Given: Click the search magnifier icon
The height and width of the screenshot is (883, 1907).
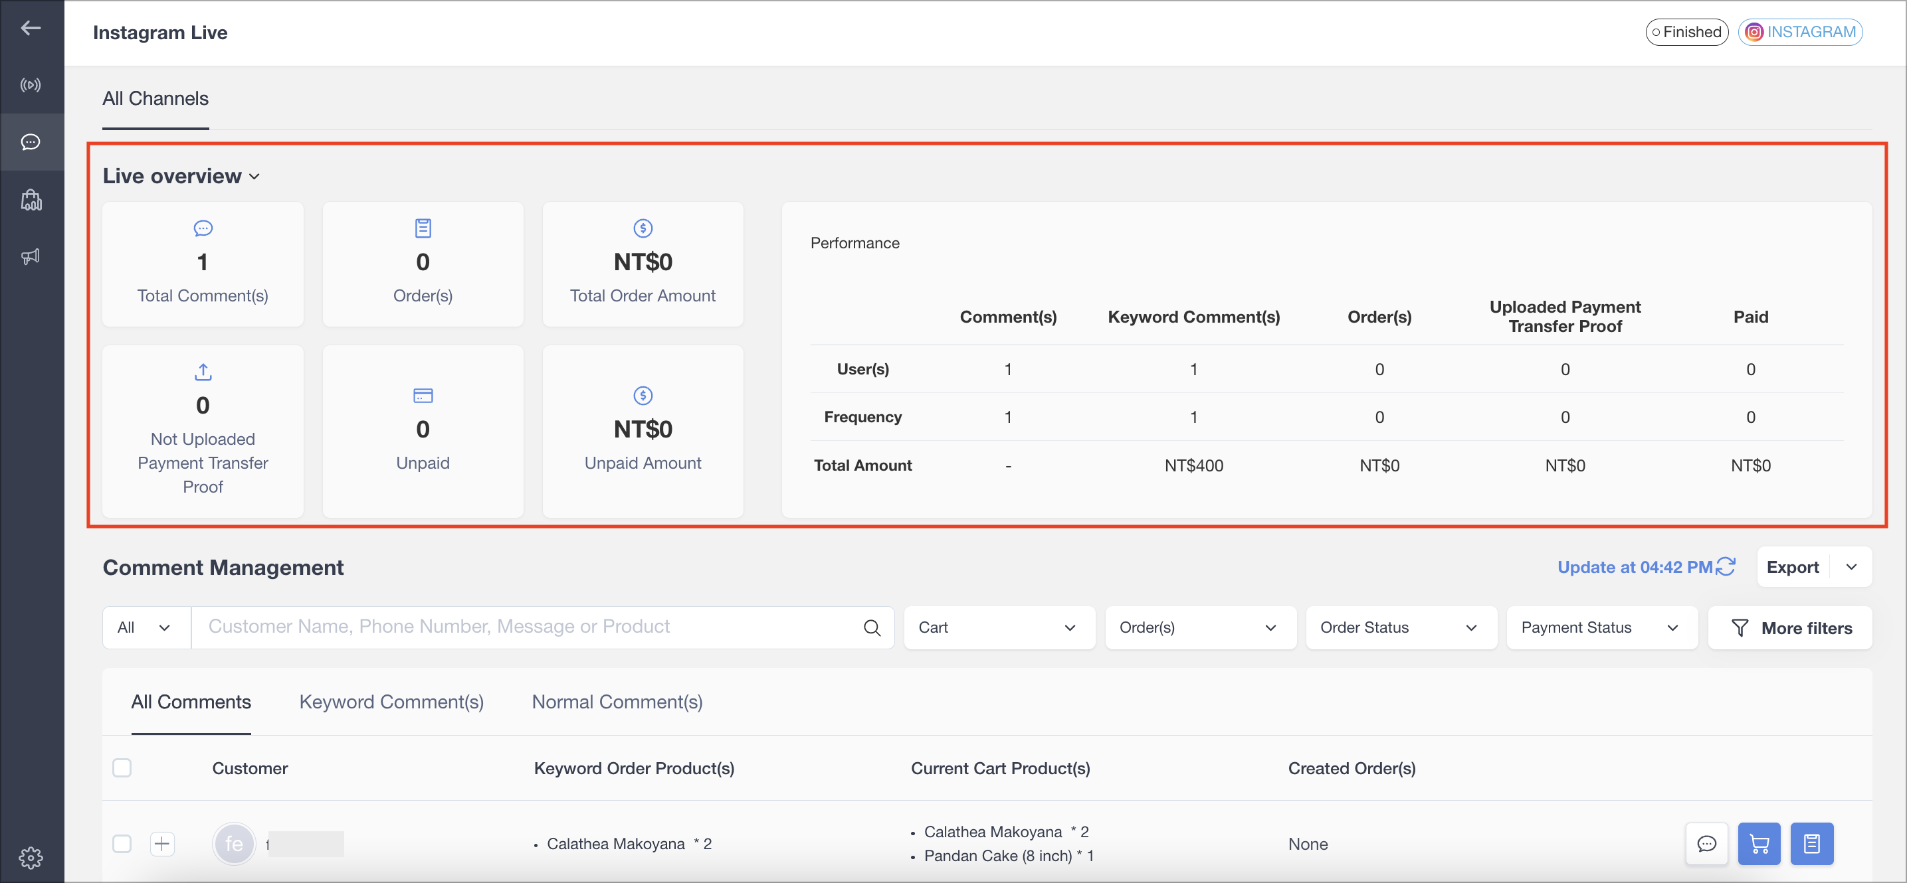Looking at the screenshot, I should (872, 628).
